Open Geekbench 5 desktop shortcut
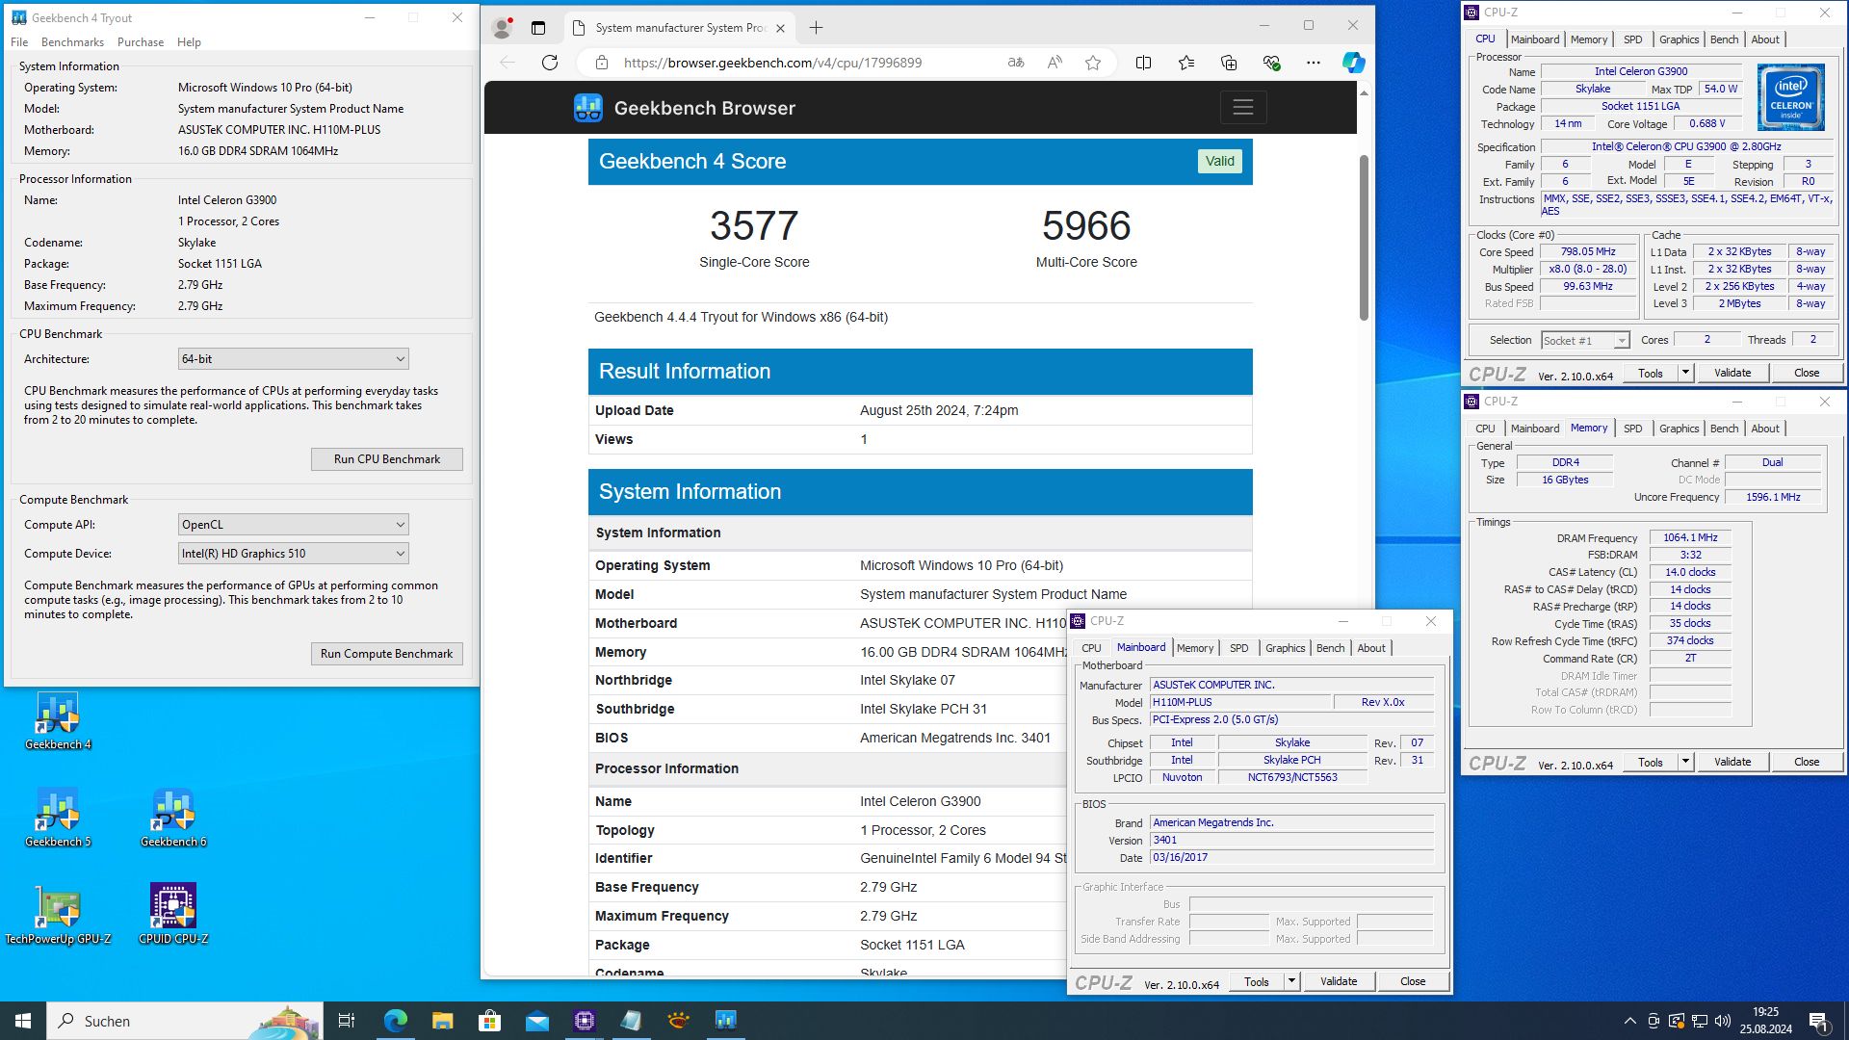Screen dimensions: 1849x1040 (58, 818)
